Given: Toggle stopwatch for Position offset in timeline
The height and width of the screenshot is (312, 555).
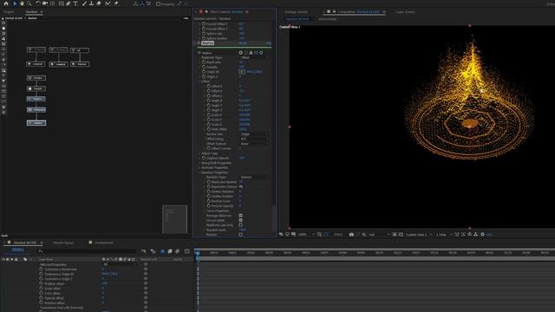Looking at the screenshot, I should point(41,283).
